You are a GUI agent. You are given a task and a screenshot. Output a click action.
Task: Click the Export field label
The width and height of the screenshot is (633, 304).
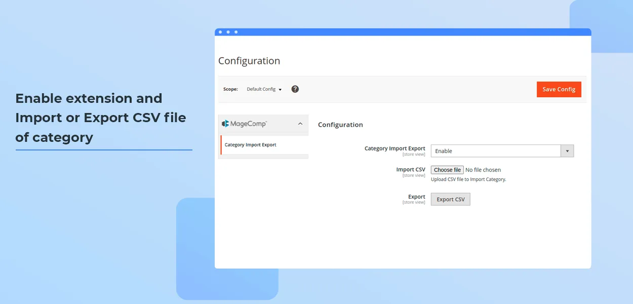(x=417, y=197)
